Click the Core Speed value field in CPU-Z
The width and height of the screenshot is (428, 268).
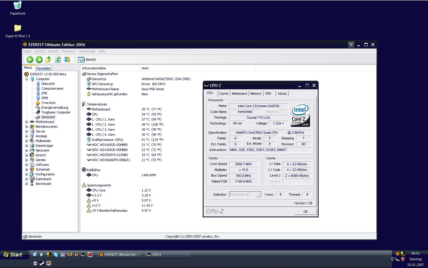(243, 164)
